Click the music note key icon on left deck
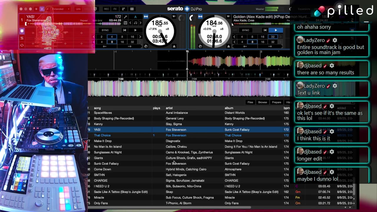The width and height of the screenshot is (377, 212). [x=135, y=23]
